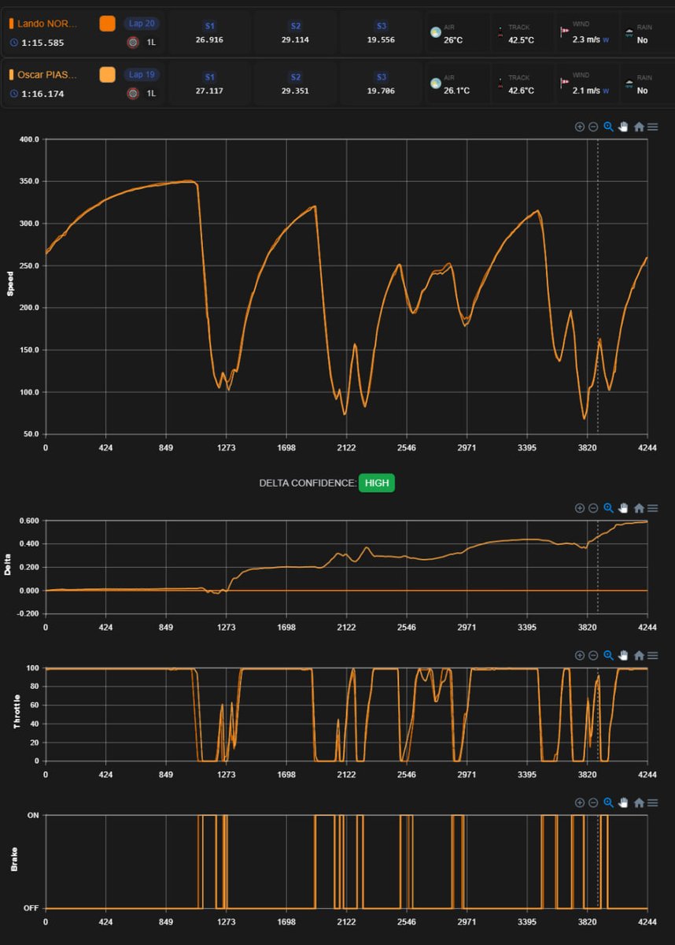Screen dimensions: 675x945
Task: Open the Brake chart hamburger menu
Action: tap(653, 802)
